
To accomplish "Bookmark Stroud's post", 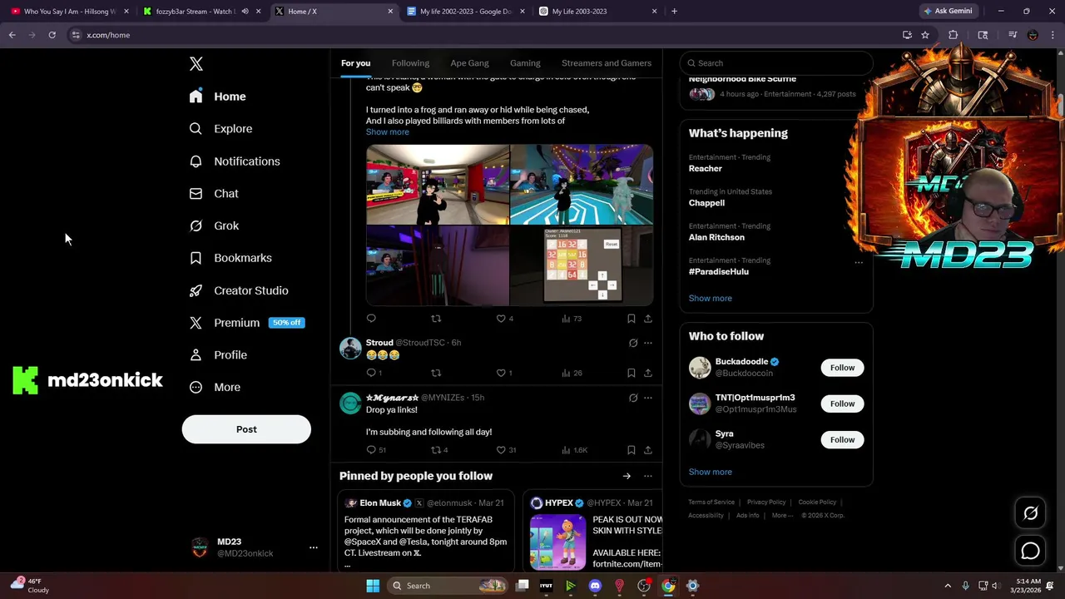I will [632, 374].
